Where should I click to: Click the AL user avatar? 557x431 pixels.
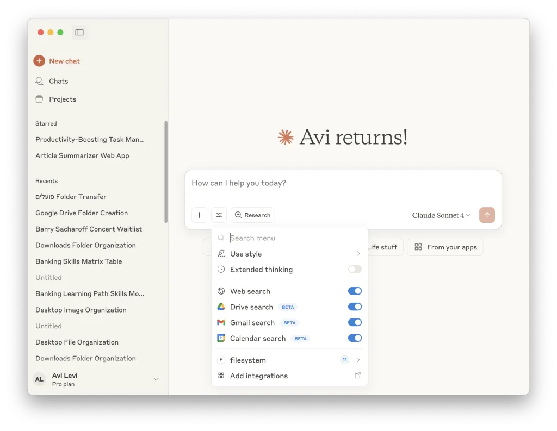[39, 379]
